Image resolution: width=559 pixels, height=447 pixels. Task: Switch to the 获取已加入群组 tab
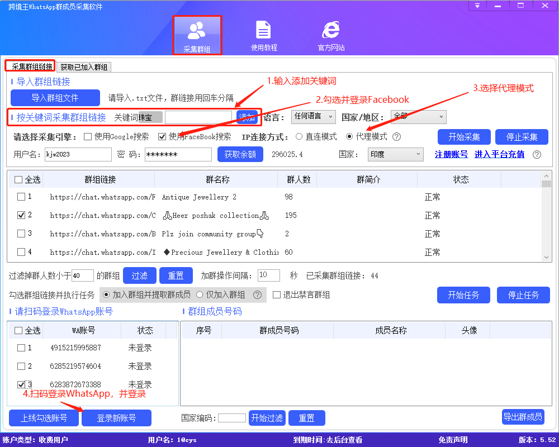[84, 66]
